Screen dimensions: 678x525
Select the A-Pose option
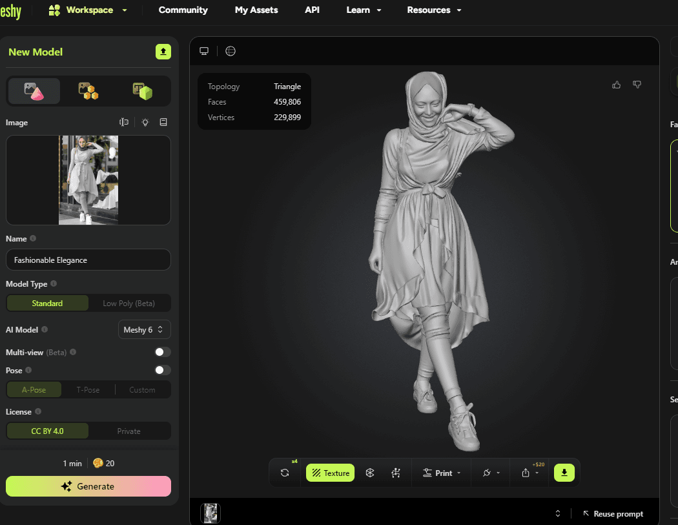pos(34,389)
